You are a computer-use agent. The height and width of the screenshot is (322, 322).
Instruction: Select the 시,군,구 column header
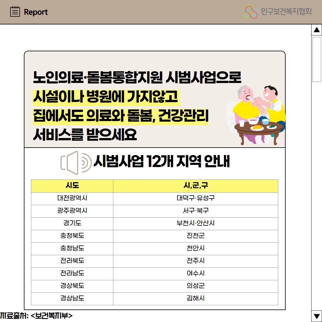(x=196, y=186)
